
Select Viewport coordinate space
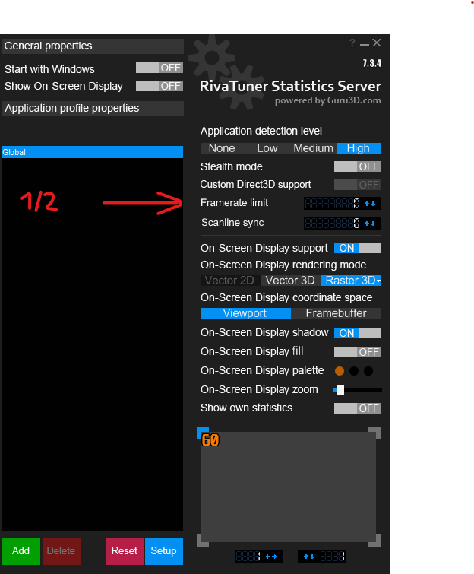click(245, 313)
